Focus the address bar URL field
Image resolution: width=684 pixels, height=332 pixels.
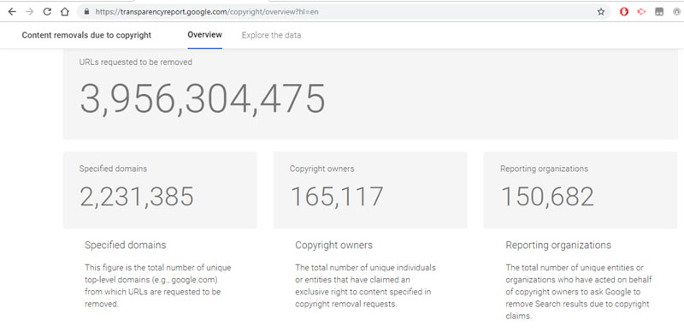point(343,12)
